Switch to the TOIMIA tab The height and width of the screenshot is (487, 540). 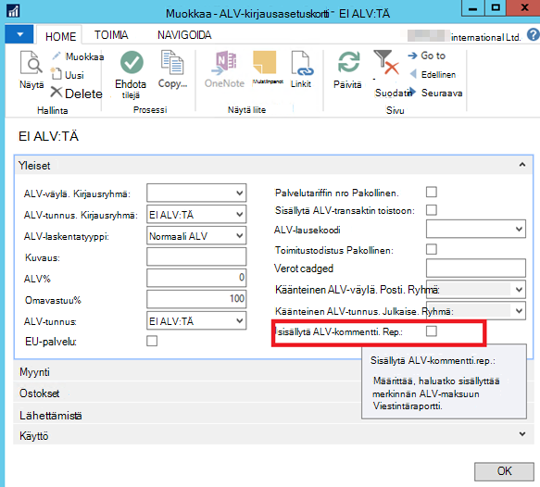point(111,35)
